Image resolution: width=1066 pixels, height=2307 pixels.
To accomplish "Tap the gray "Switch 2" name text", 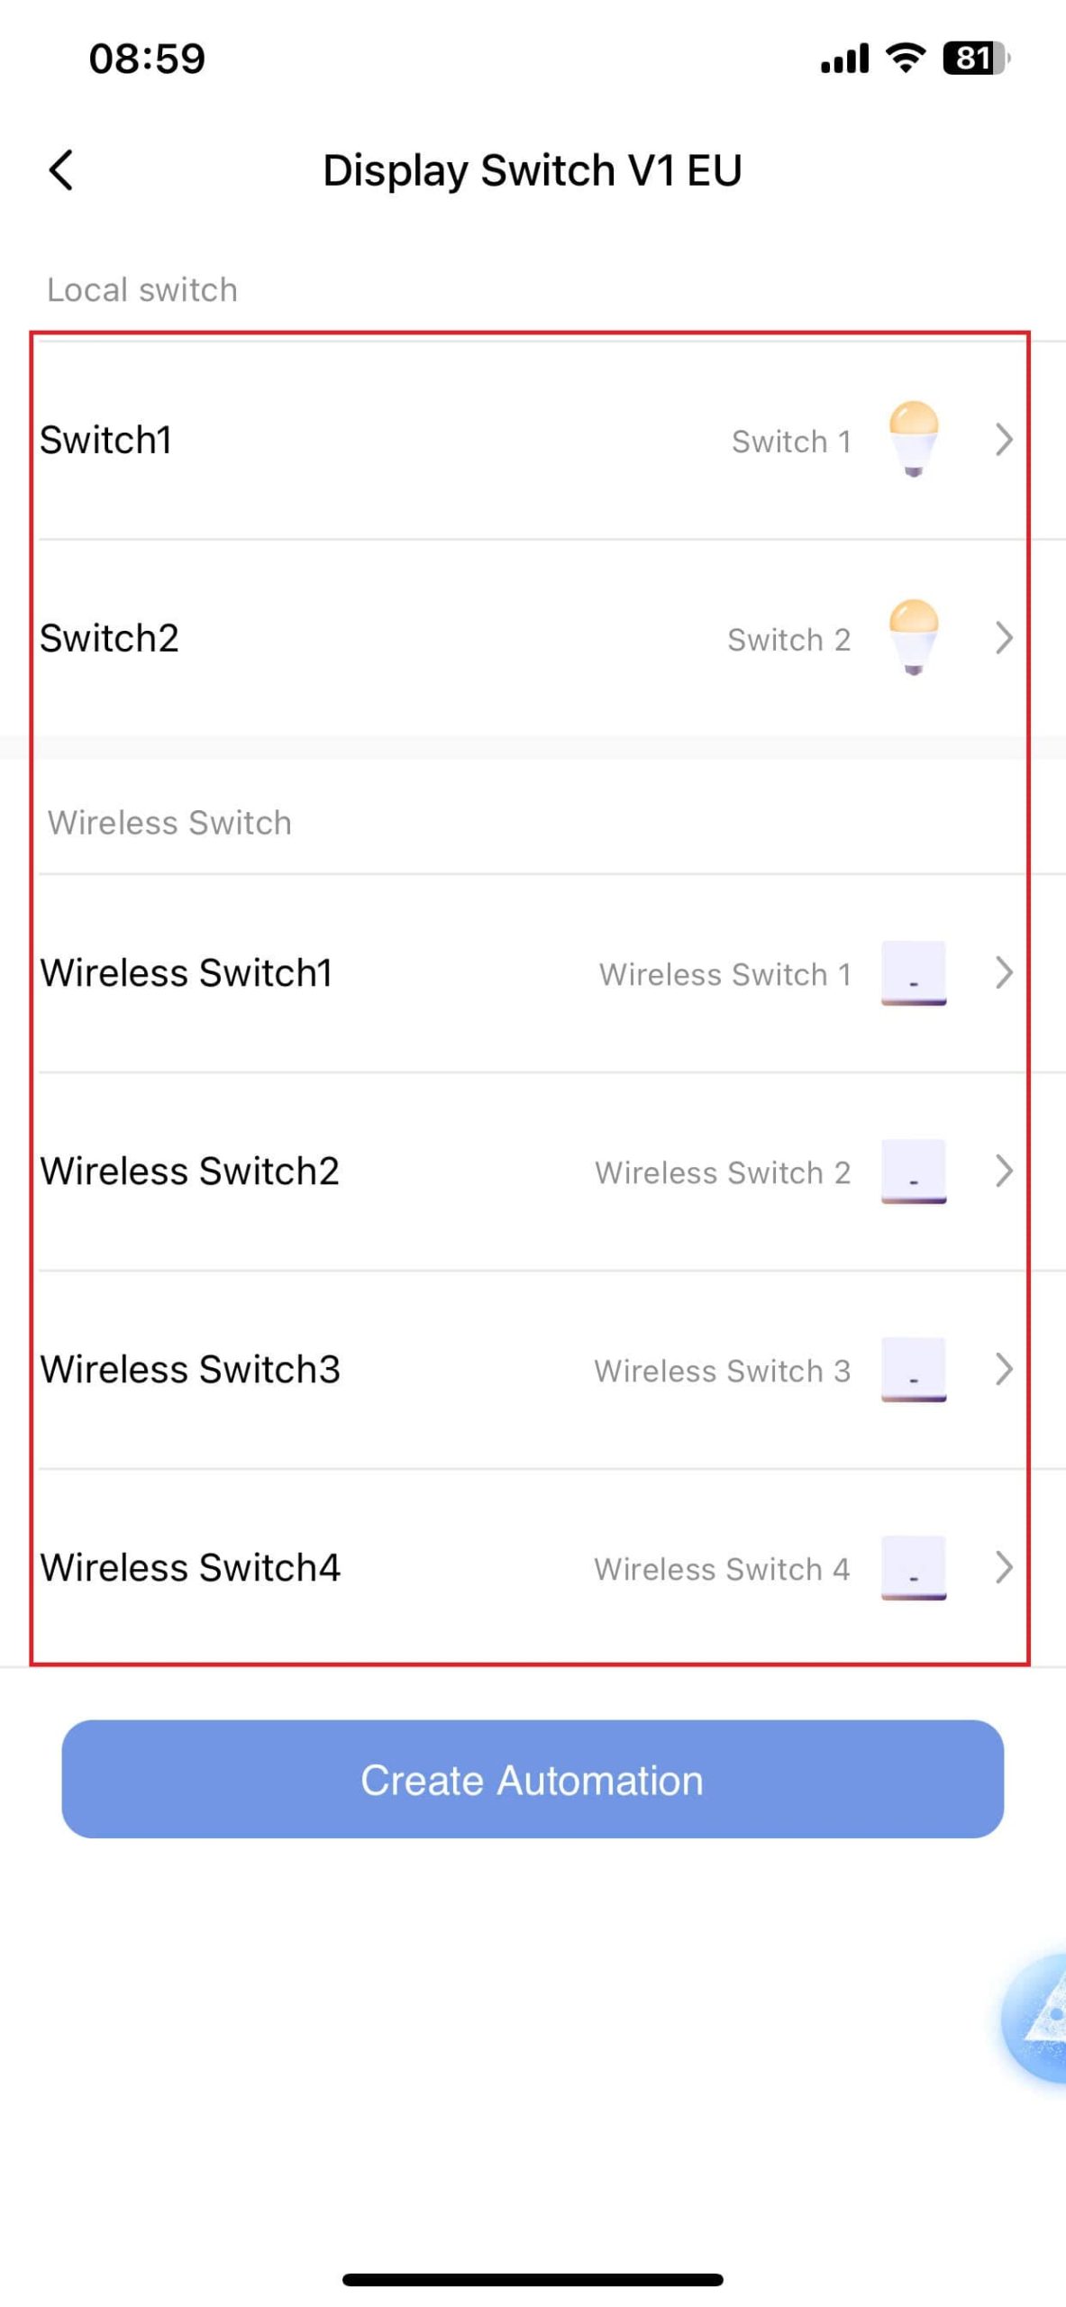I will click(x=788, y=640).
